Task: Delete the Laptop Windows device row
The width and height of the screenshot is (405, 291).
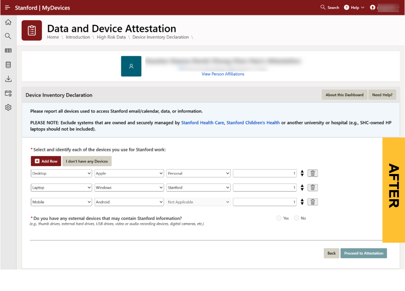Action: click(x=312, y=187)
